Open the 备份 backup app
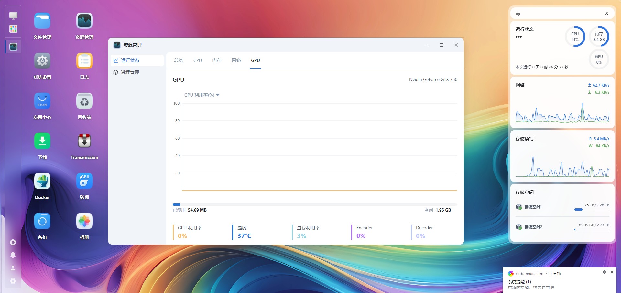 [42, 221]
